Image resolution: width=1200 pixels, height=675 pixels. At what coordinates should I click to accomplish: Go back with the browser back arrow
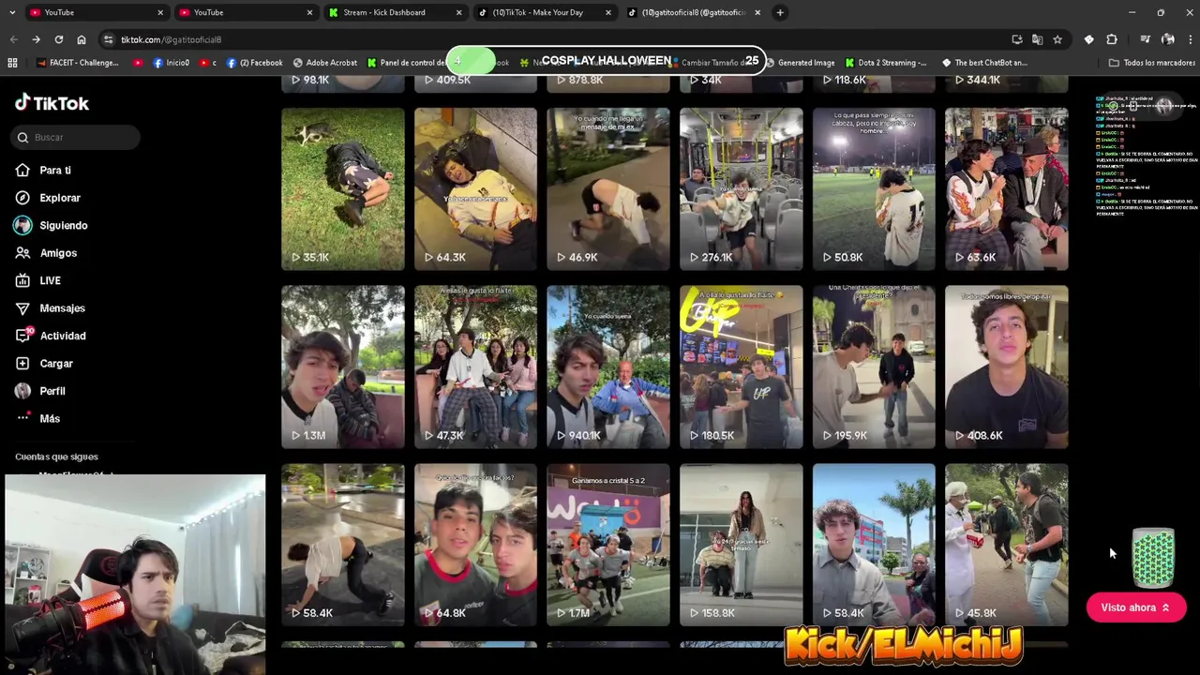click(13, 39)
